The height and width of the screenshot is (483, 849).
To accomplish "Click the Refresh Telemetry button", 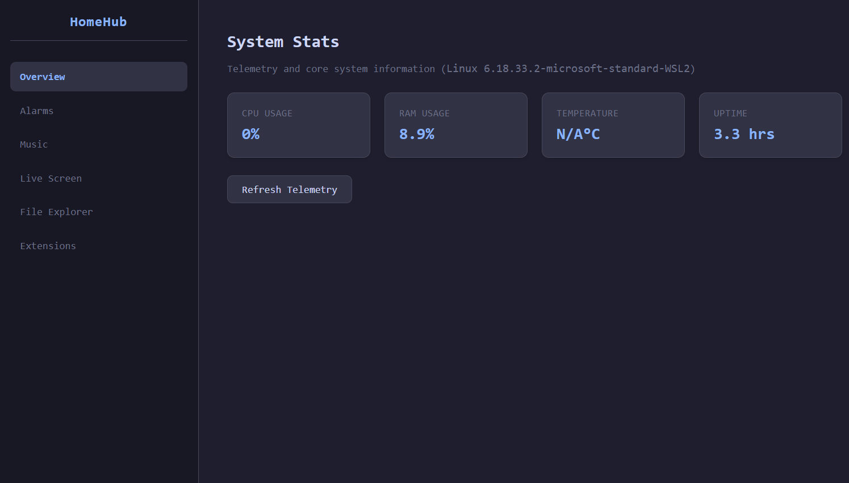I will (x=290, y=190).
